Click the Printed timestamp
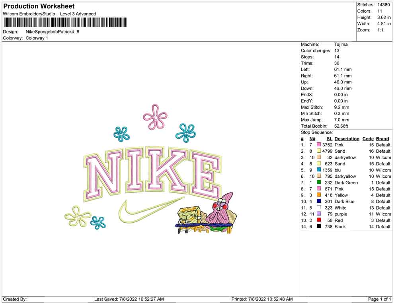 [x=262, y=299]
